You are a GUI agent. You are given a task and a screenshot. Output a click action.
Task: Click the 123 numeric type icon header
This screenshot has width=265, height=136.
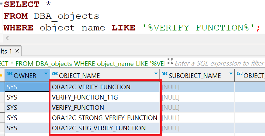point(240,73)
